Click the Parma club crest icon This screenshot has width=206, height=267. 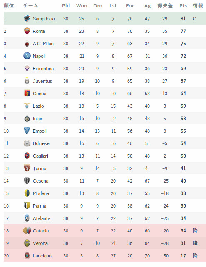(27, 205)
